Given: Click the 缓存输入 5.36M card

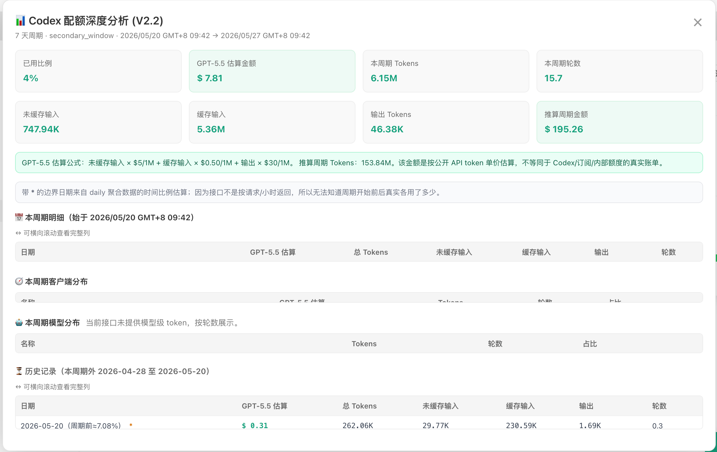Looking at the screenshot, I should pyautogui.click(x=272, y=122).
